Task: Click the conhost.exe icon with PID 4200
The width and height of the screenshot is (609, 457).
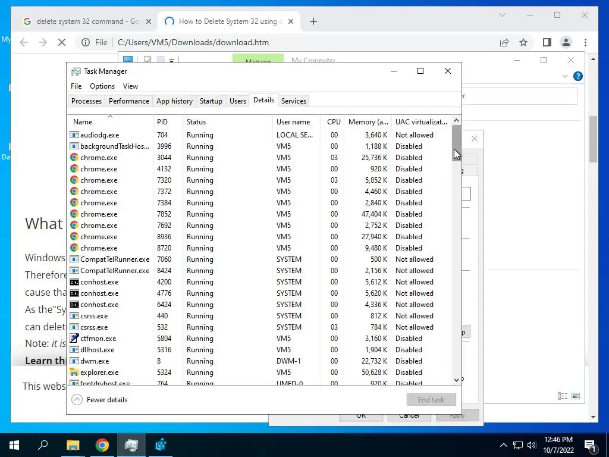Action: point(74,281)
